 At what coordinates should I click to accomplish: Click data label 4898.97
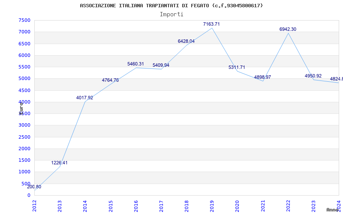pos(262,77)
